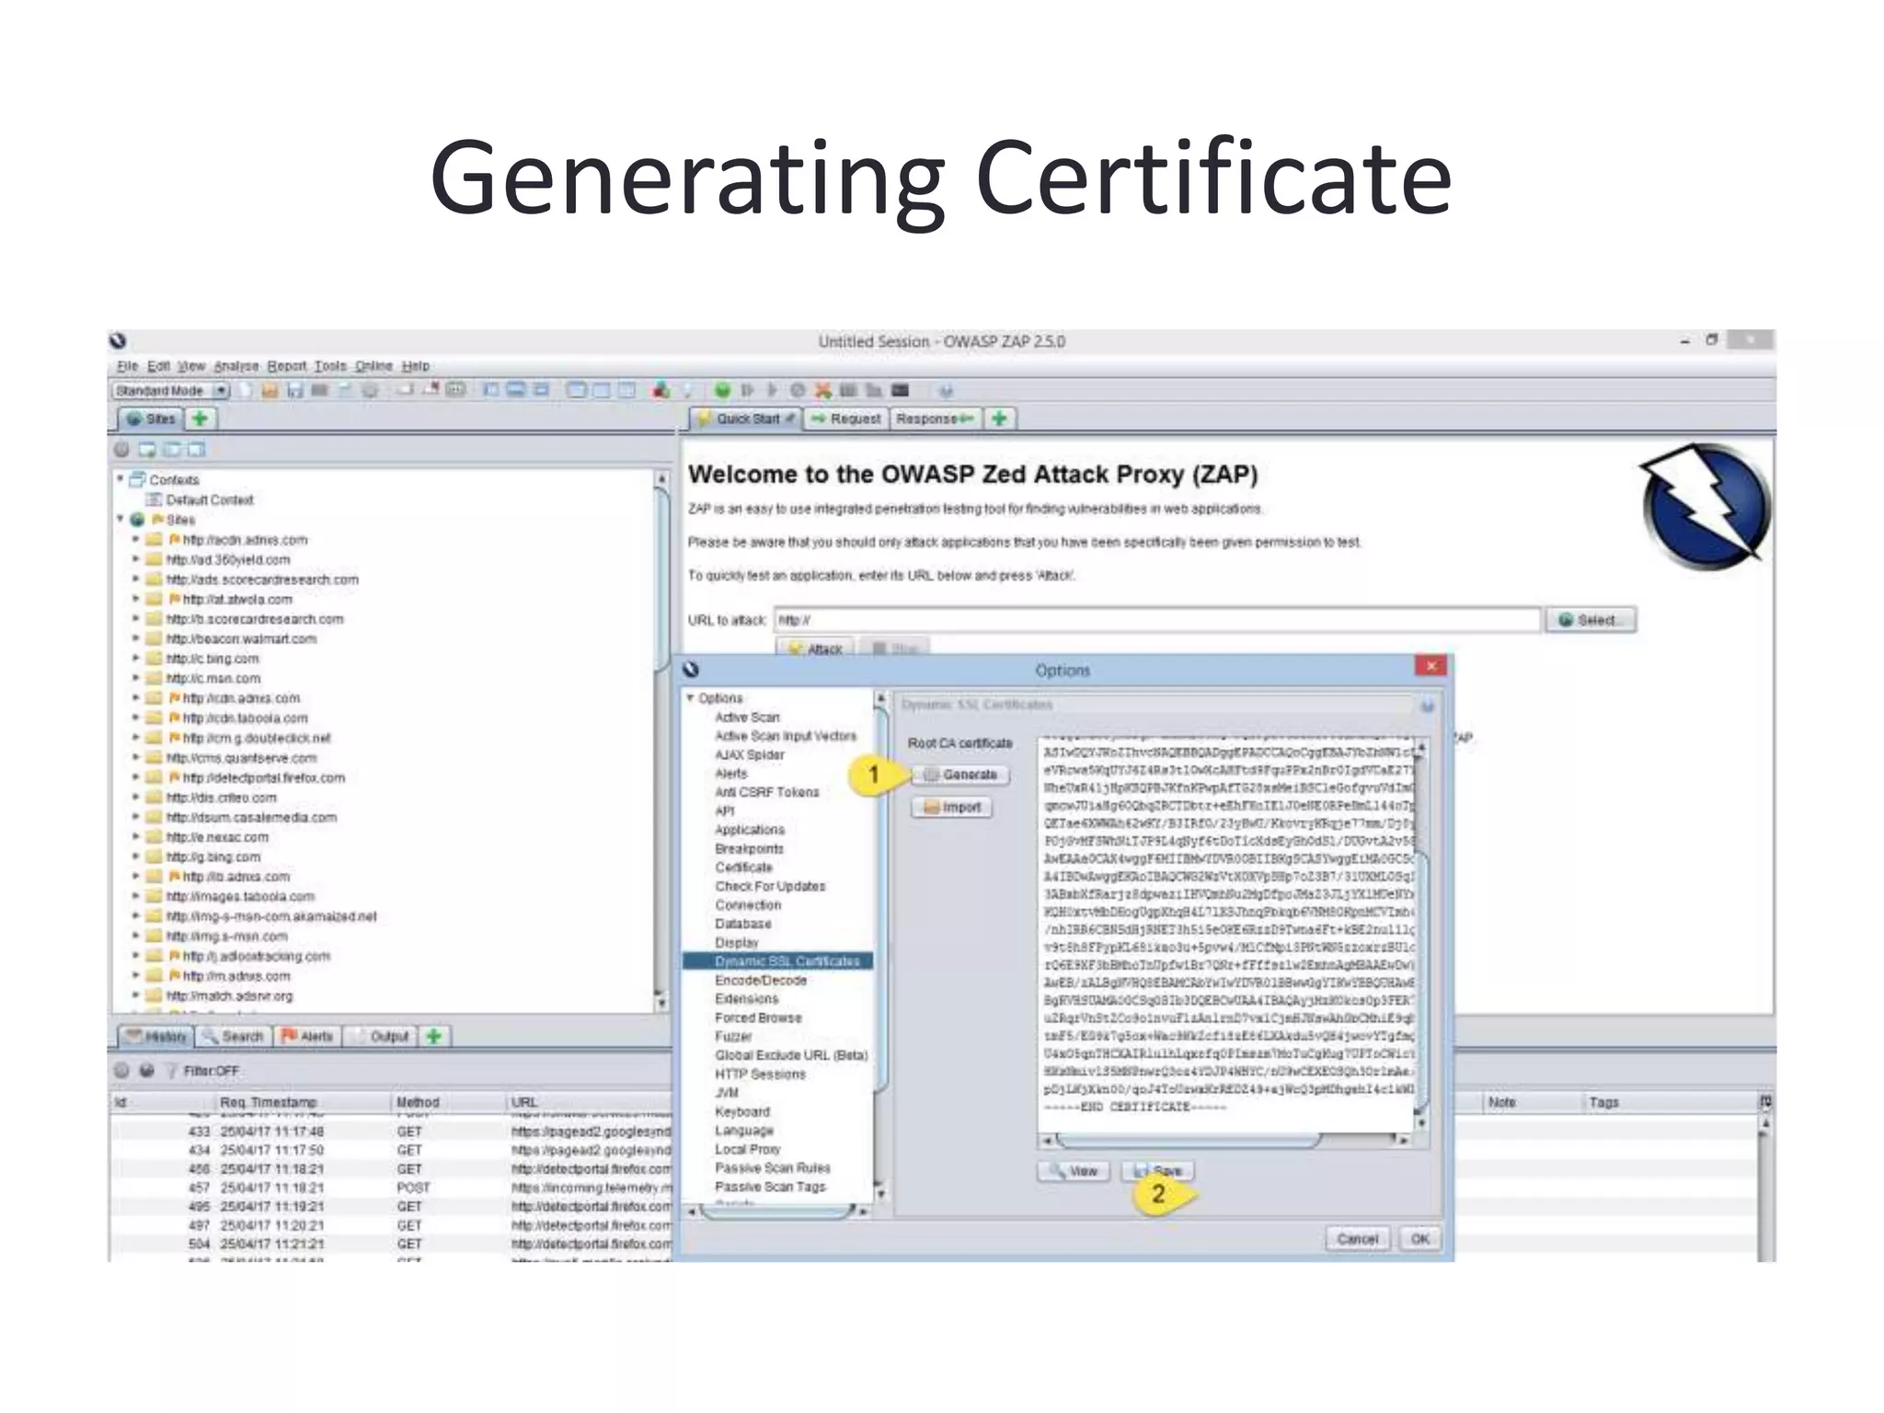Click the Attack button
The height and width of the screenshot is (1413, 1884).
coord(815,649)
